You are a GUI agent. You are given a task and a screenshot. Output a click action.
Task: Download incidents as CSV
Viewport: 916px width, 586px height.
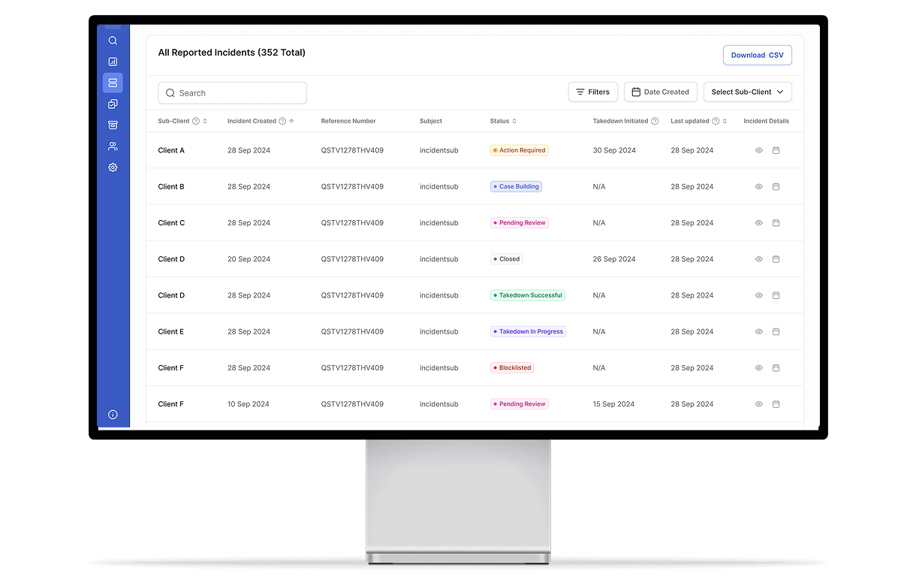click(x=757, y=54)
